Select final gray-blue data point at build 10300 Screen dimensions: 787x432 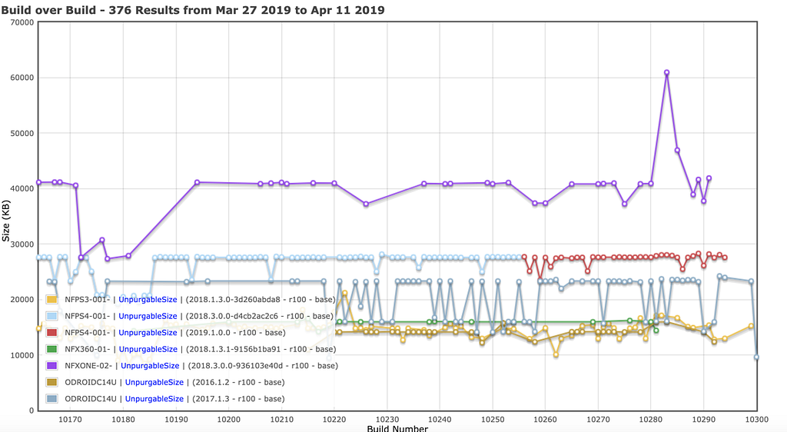coord(756,357)
